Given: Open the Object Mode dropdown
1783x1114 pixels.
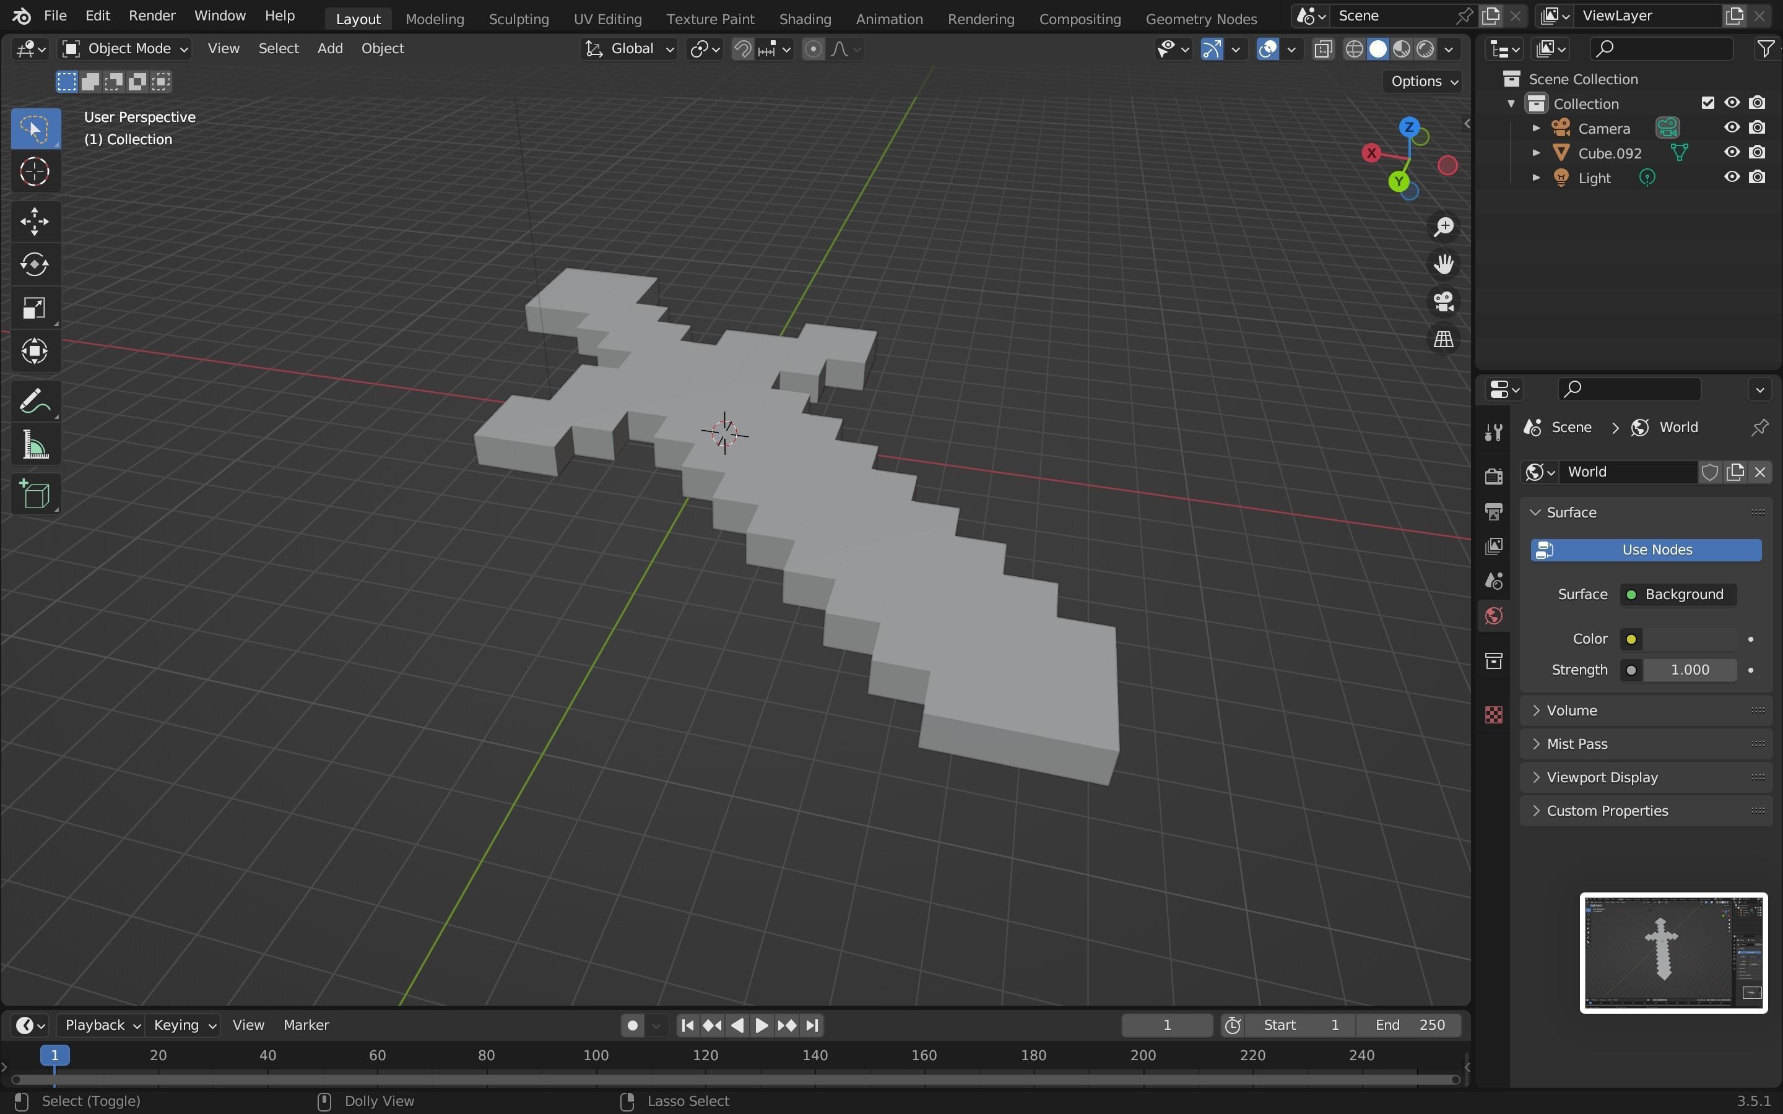Looking at the screenshot, I should (125, 49).
